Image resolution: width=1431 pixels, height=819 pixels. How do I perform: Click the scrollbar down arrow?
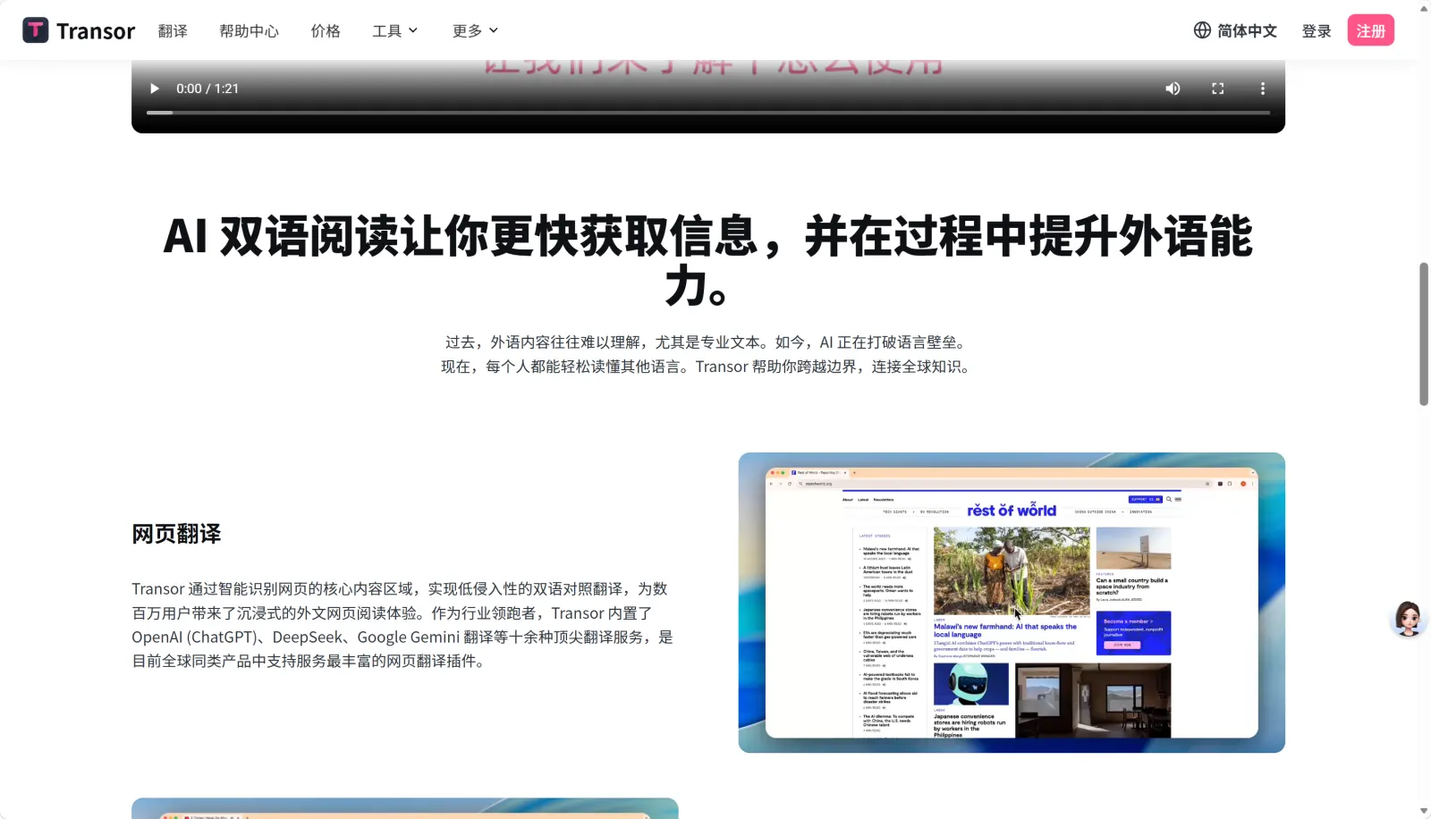(1424, 811)
